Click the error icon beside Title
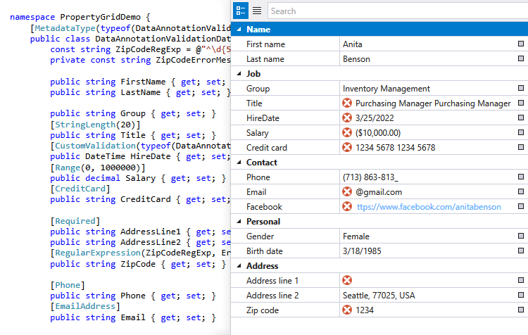528x335 pixels. point(347,103)
